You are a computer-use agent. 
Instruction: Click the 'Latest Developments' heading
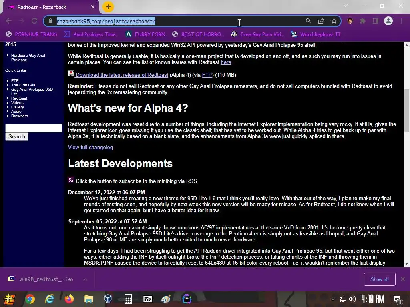(120, 163)
